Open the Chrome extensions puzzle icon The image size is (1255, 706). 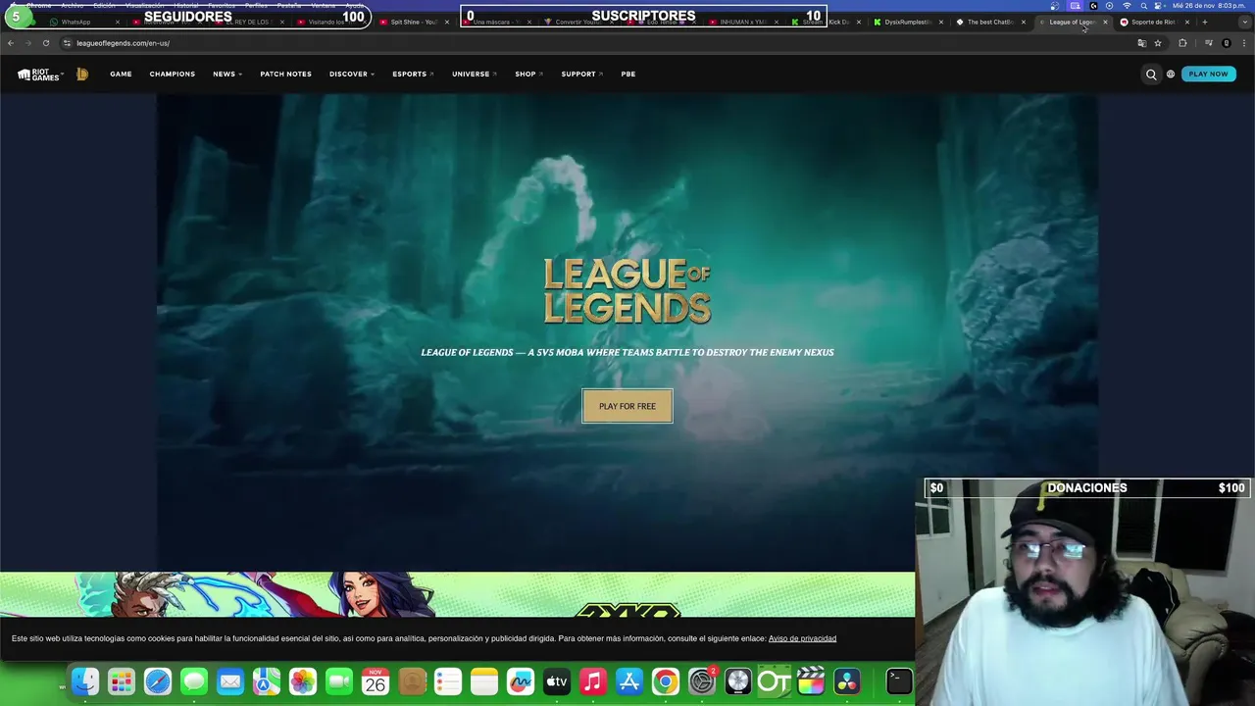[1182, 43]
